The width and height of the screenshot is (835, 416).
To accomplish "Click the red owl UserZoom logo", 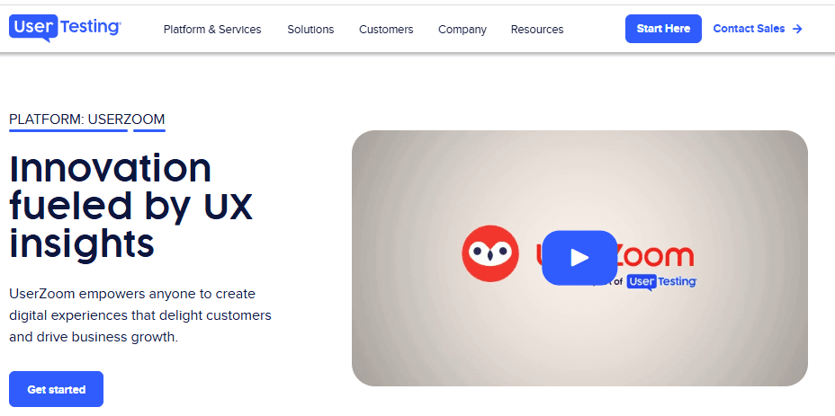I will pos(489,253).
